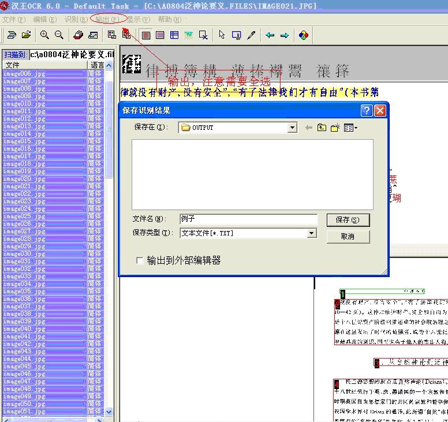This screenshot has width=448, height=422.
Task: Click the empty file list area in dialog
Action: tap(252, 174)
